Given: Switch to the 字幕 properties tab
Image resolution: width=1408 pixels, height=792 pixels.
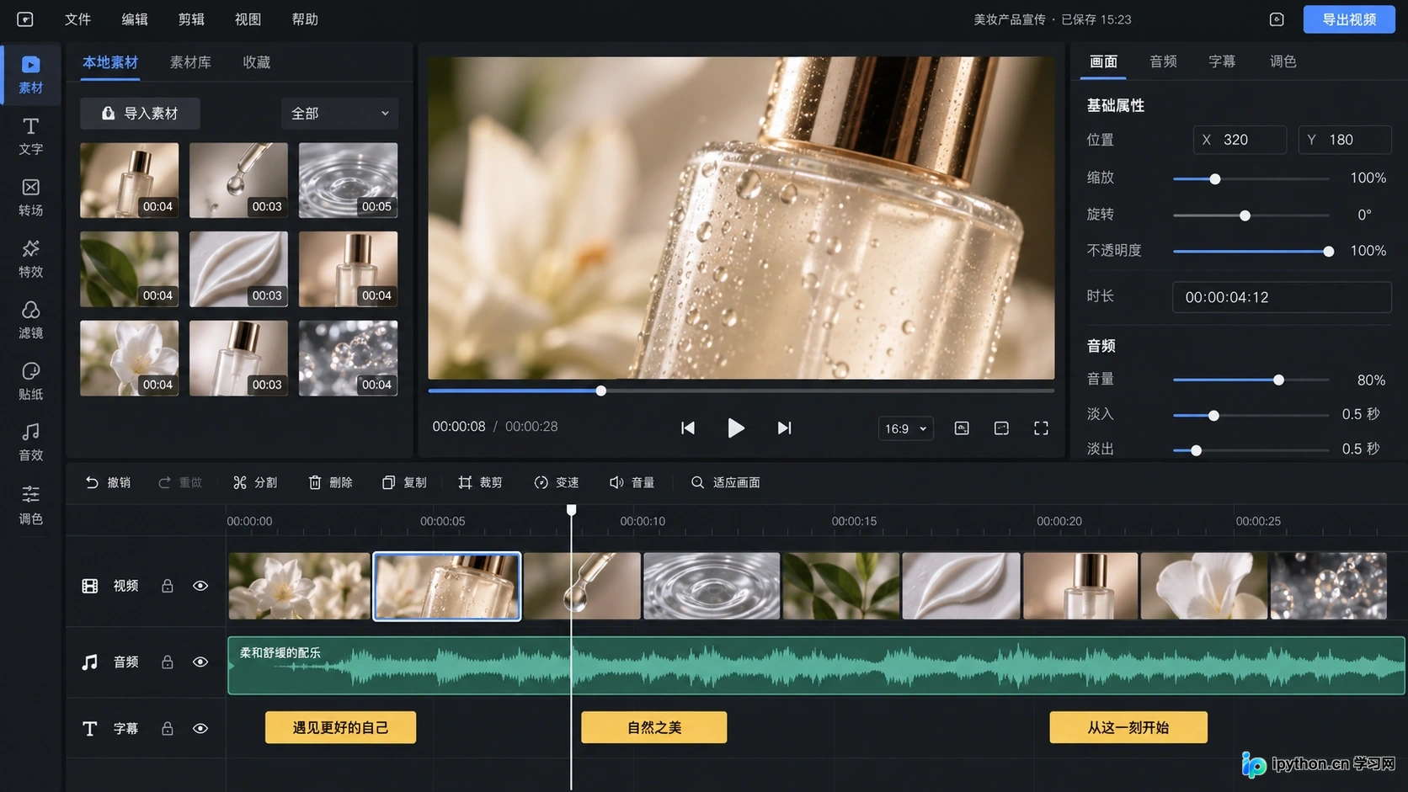Looking at the screenshot, I should tap(1222, 61).
